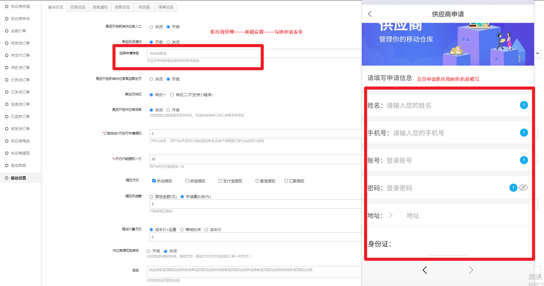Image resolution: width=544 pixels, height=286 pixels.
Task: Toggle the 手动提现 checkbox
Action: (154, 181)
